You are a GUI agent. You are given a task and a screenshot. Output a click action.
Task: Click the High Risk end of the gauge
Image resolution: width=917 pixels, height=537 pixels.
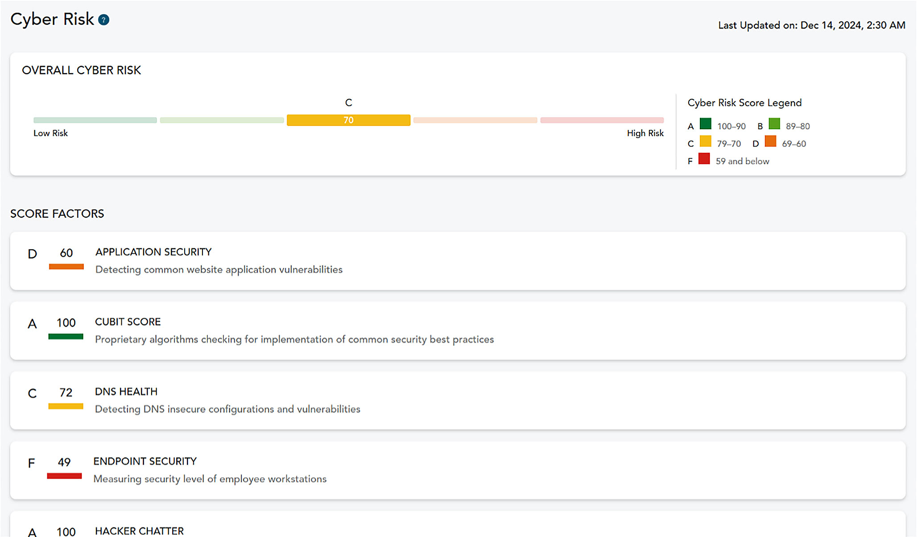coord(645,133)
